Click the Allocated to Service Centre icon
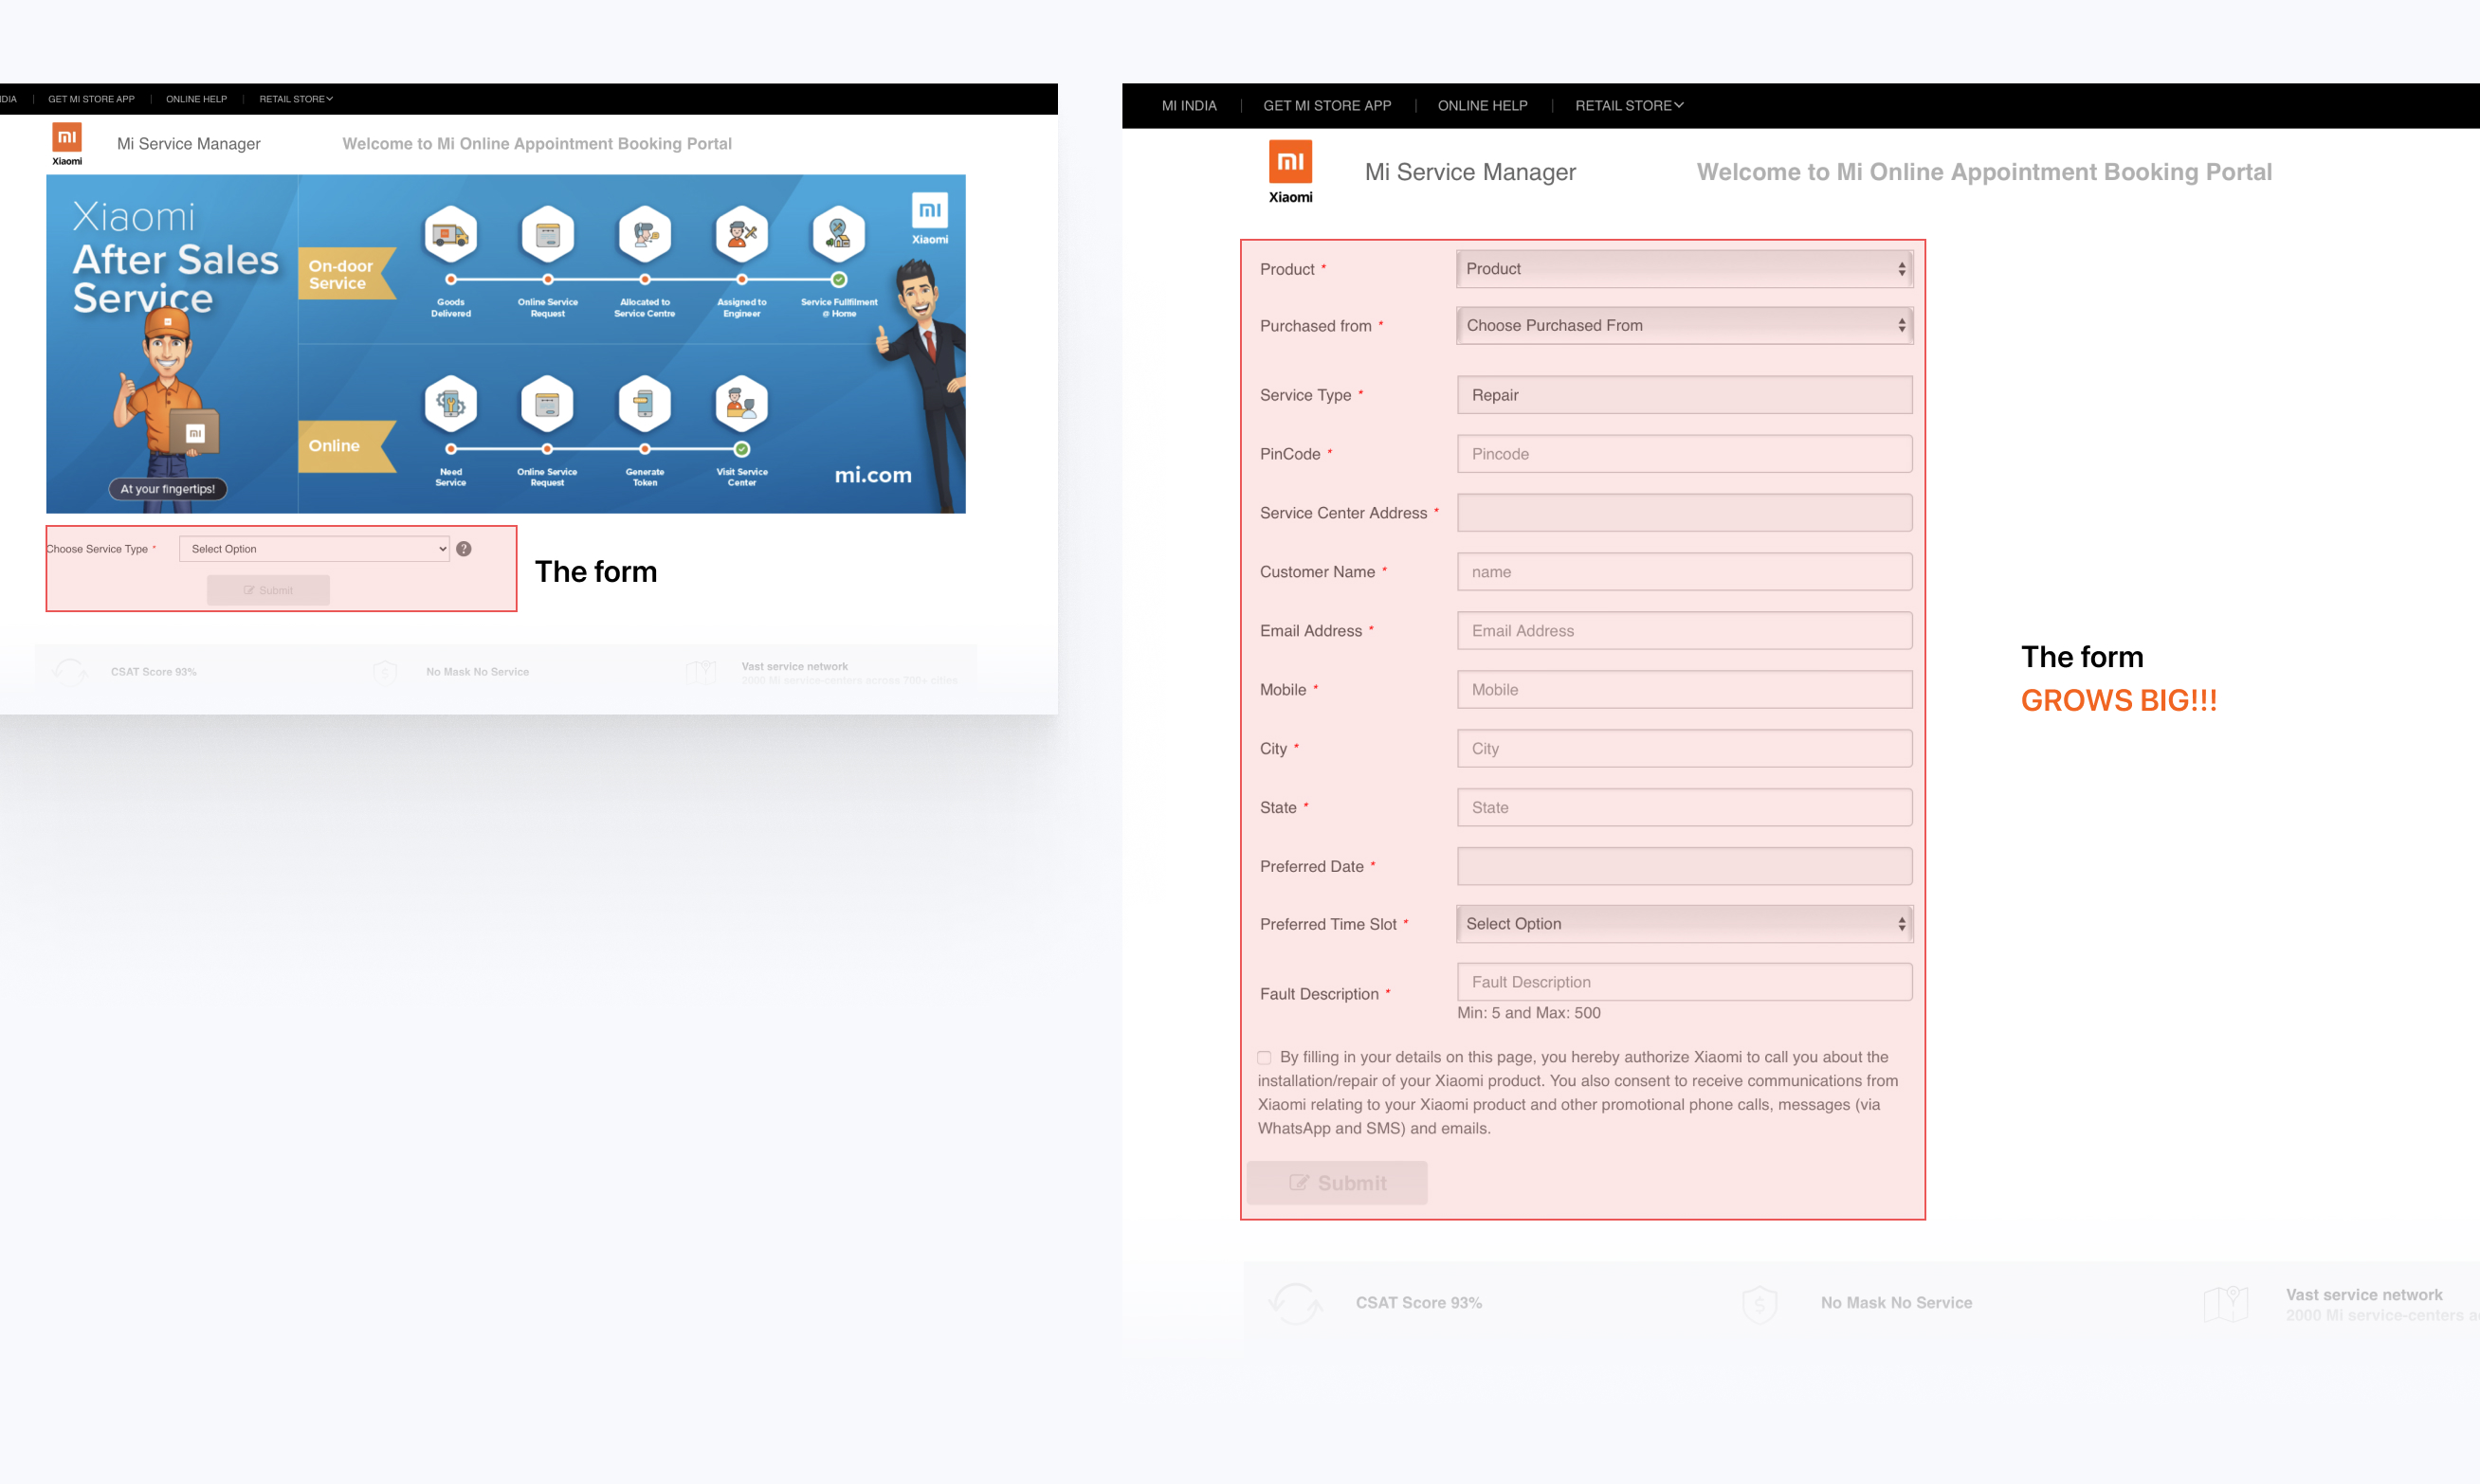 point(646,235)
